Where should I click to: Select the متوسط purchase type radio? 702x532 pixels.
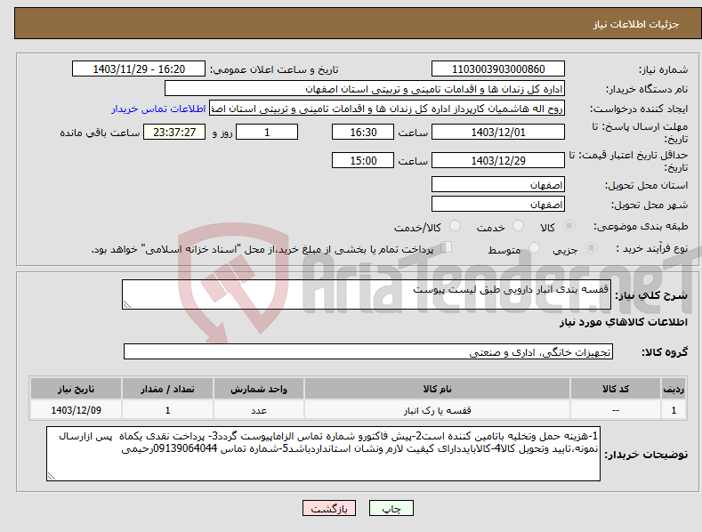click(x=534, y=247)
